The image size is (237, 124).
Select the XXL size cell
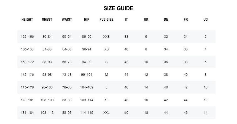[106, 113]
